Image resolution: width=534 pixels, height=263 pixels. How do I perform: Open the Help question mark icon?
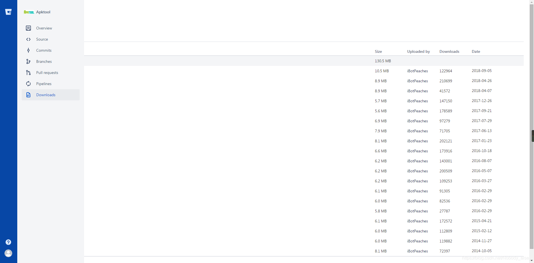[x=8, y=242]
